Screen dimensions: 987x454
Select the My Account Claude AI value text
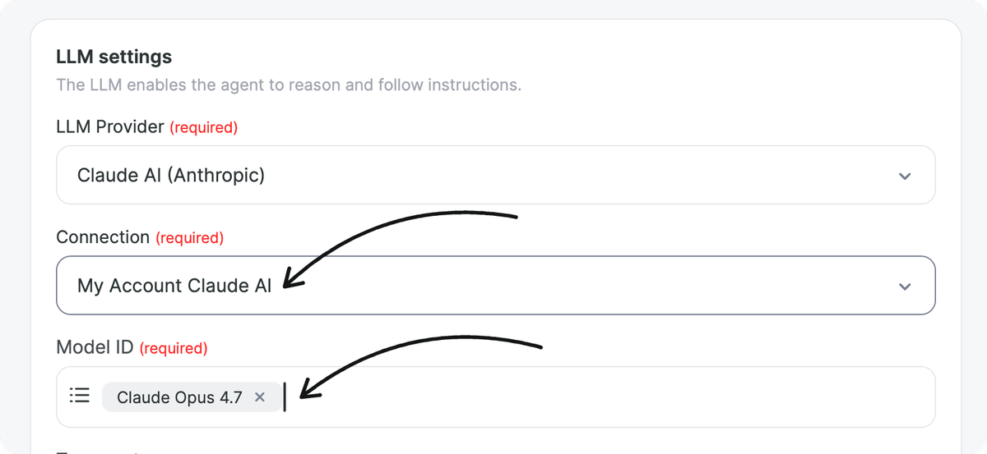174,286
